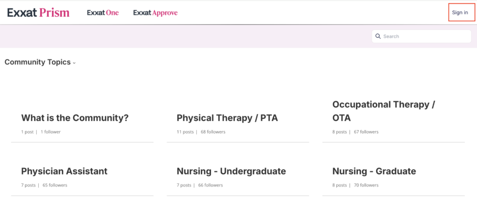Go to Nursing - Graduate topic
Image resolution: width=477 pixels, height=218 pixels.
(374, 171)
